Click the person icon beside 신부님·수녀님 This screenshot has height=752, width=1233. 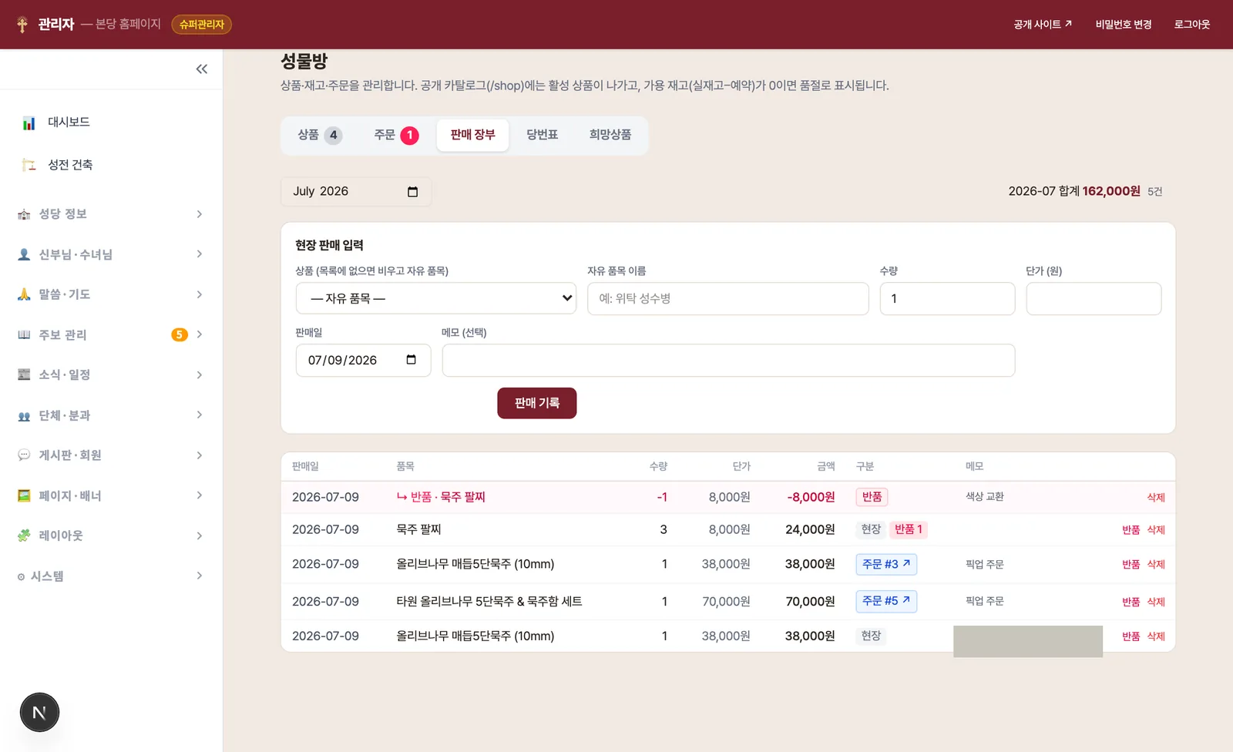point(24,254)
